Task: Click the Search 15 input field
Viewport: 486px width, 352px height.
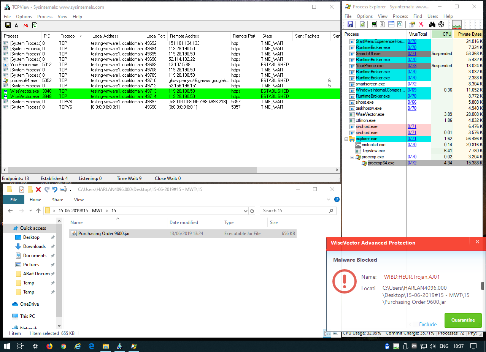Action: 294,211
